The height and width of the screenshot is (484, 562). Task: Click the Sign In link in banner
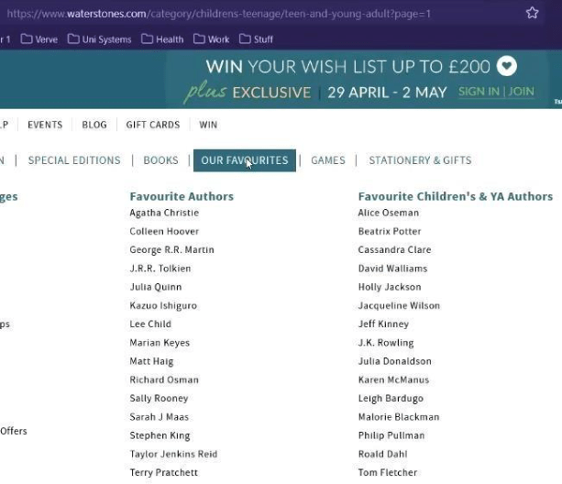coord(479,93)
